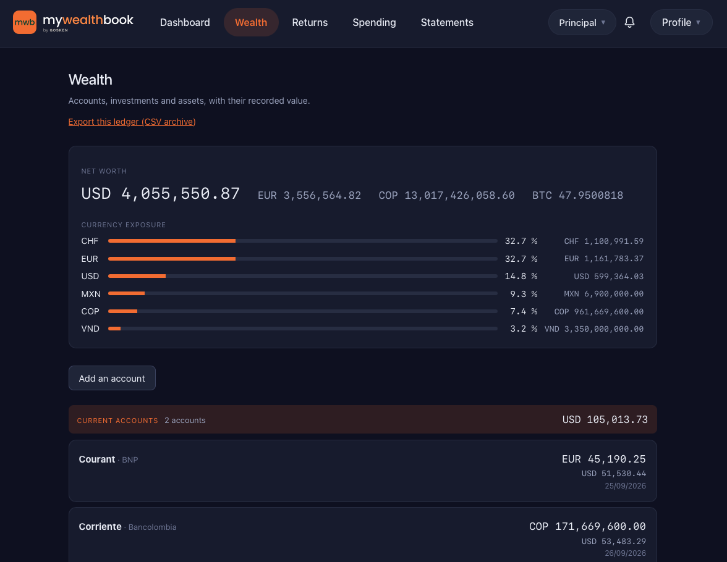Click the VND 3,350,000,000.00 exposure amount
Screen dimensions: 727x562
click(x=594, y=329)
